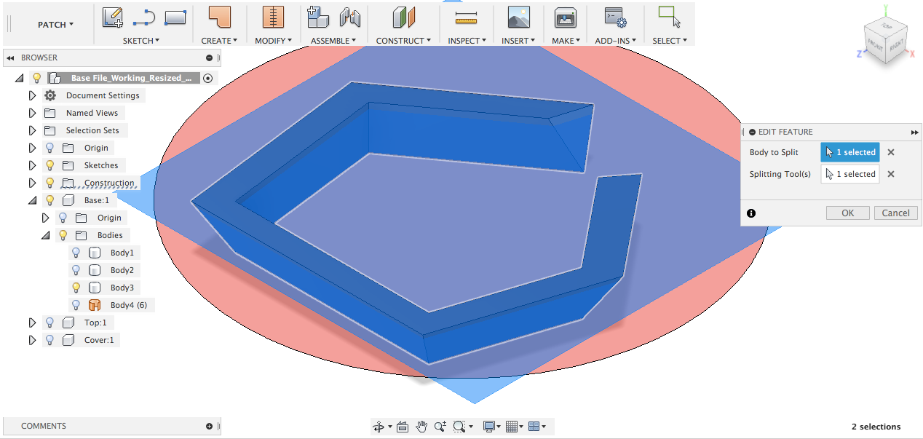
Task: Toggle the Bodies folder visibility bulb
Action: (63, 235)
